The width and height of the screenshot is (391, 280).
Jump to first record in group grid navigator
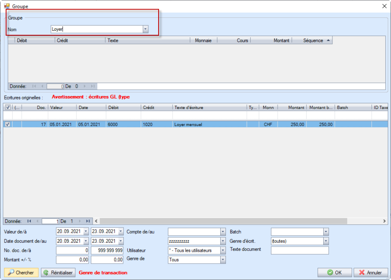[x=34, y=86]
